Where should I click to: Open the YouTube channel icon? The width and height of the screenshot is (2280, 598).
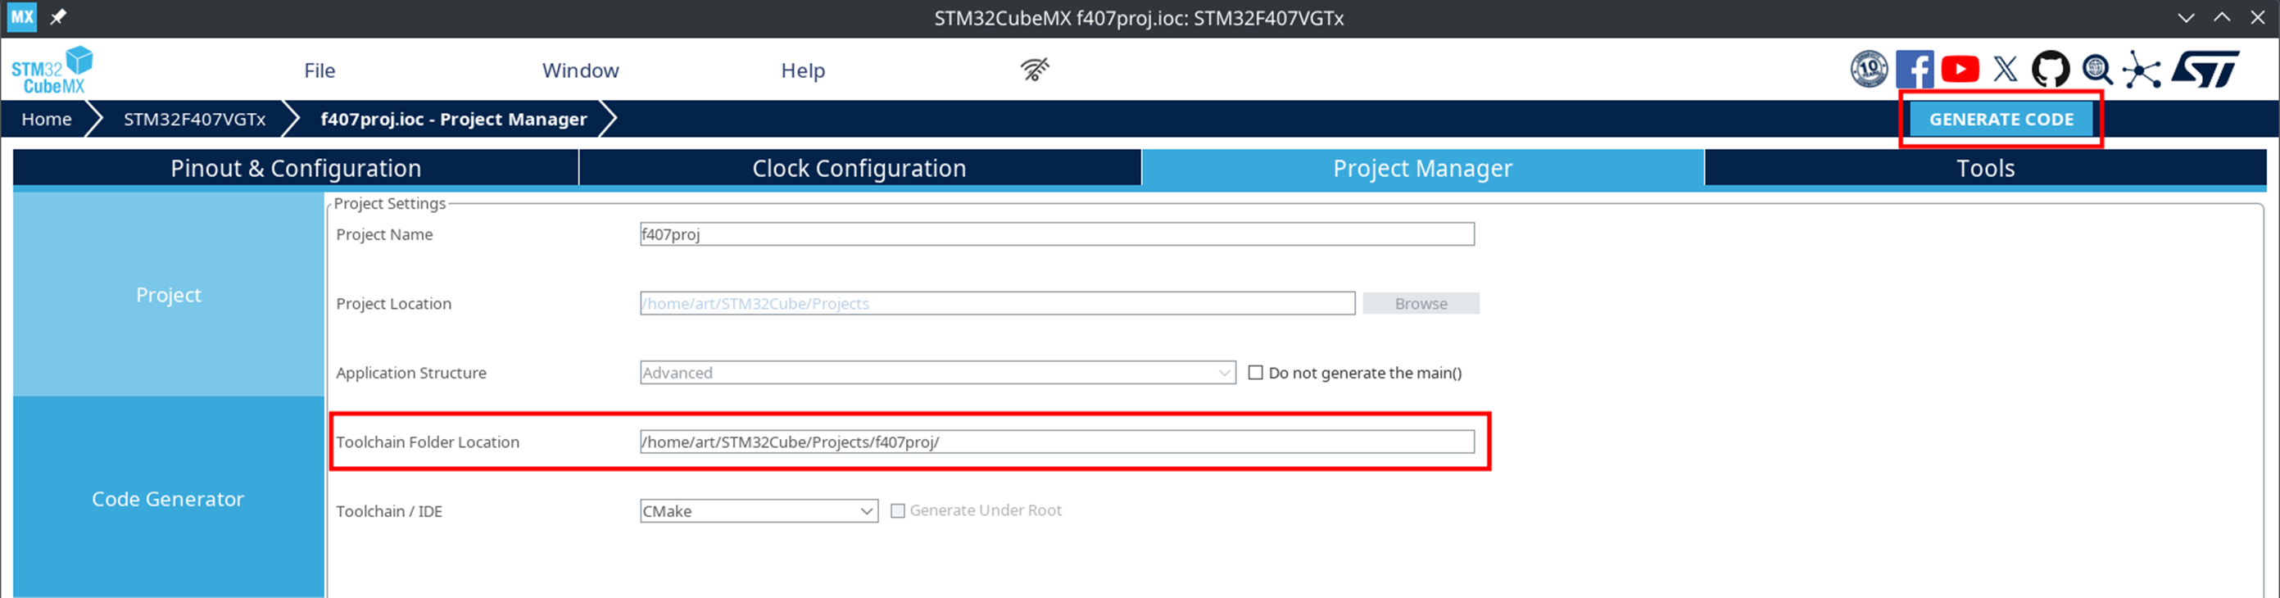[1960, 69]
